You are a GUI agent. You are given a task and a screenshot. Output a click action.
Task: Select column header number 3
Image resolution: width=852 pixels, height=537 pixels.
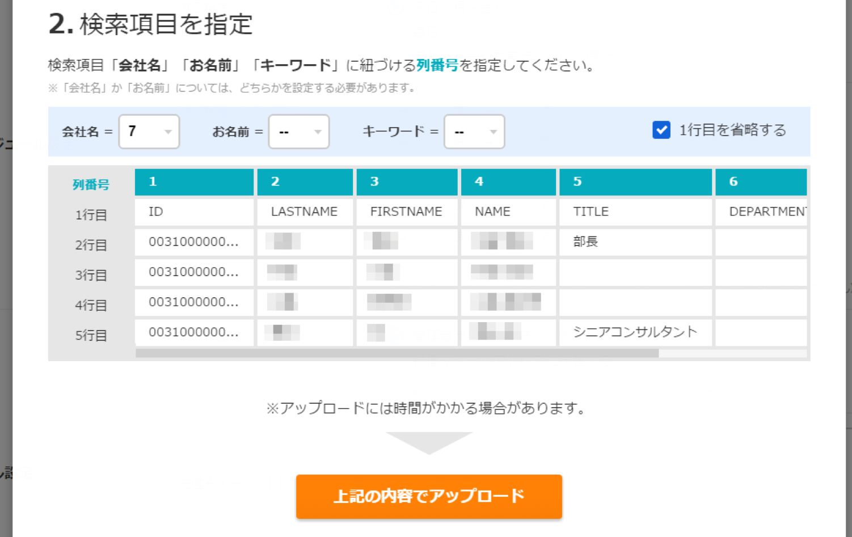tap(407, 182)
